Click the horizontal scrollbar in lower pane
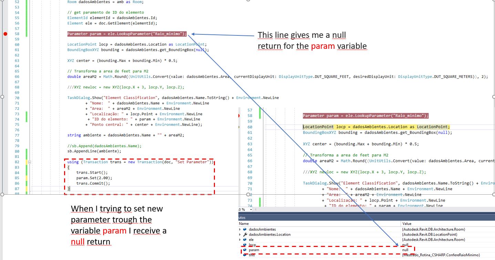This screenshot has width=495, height=260. pos(344,210)
